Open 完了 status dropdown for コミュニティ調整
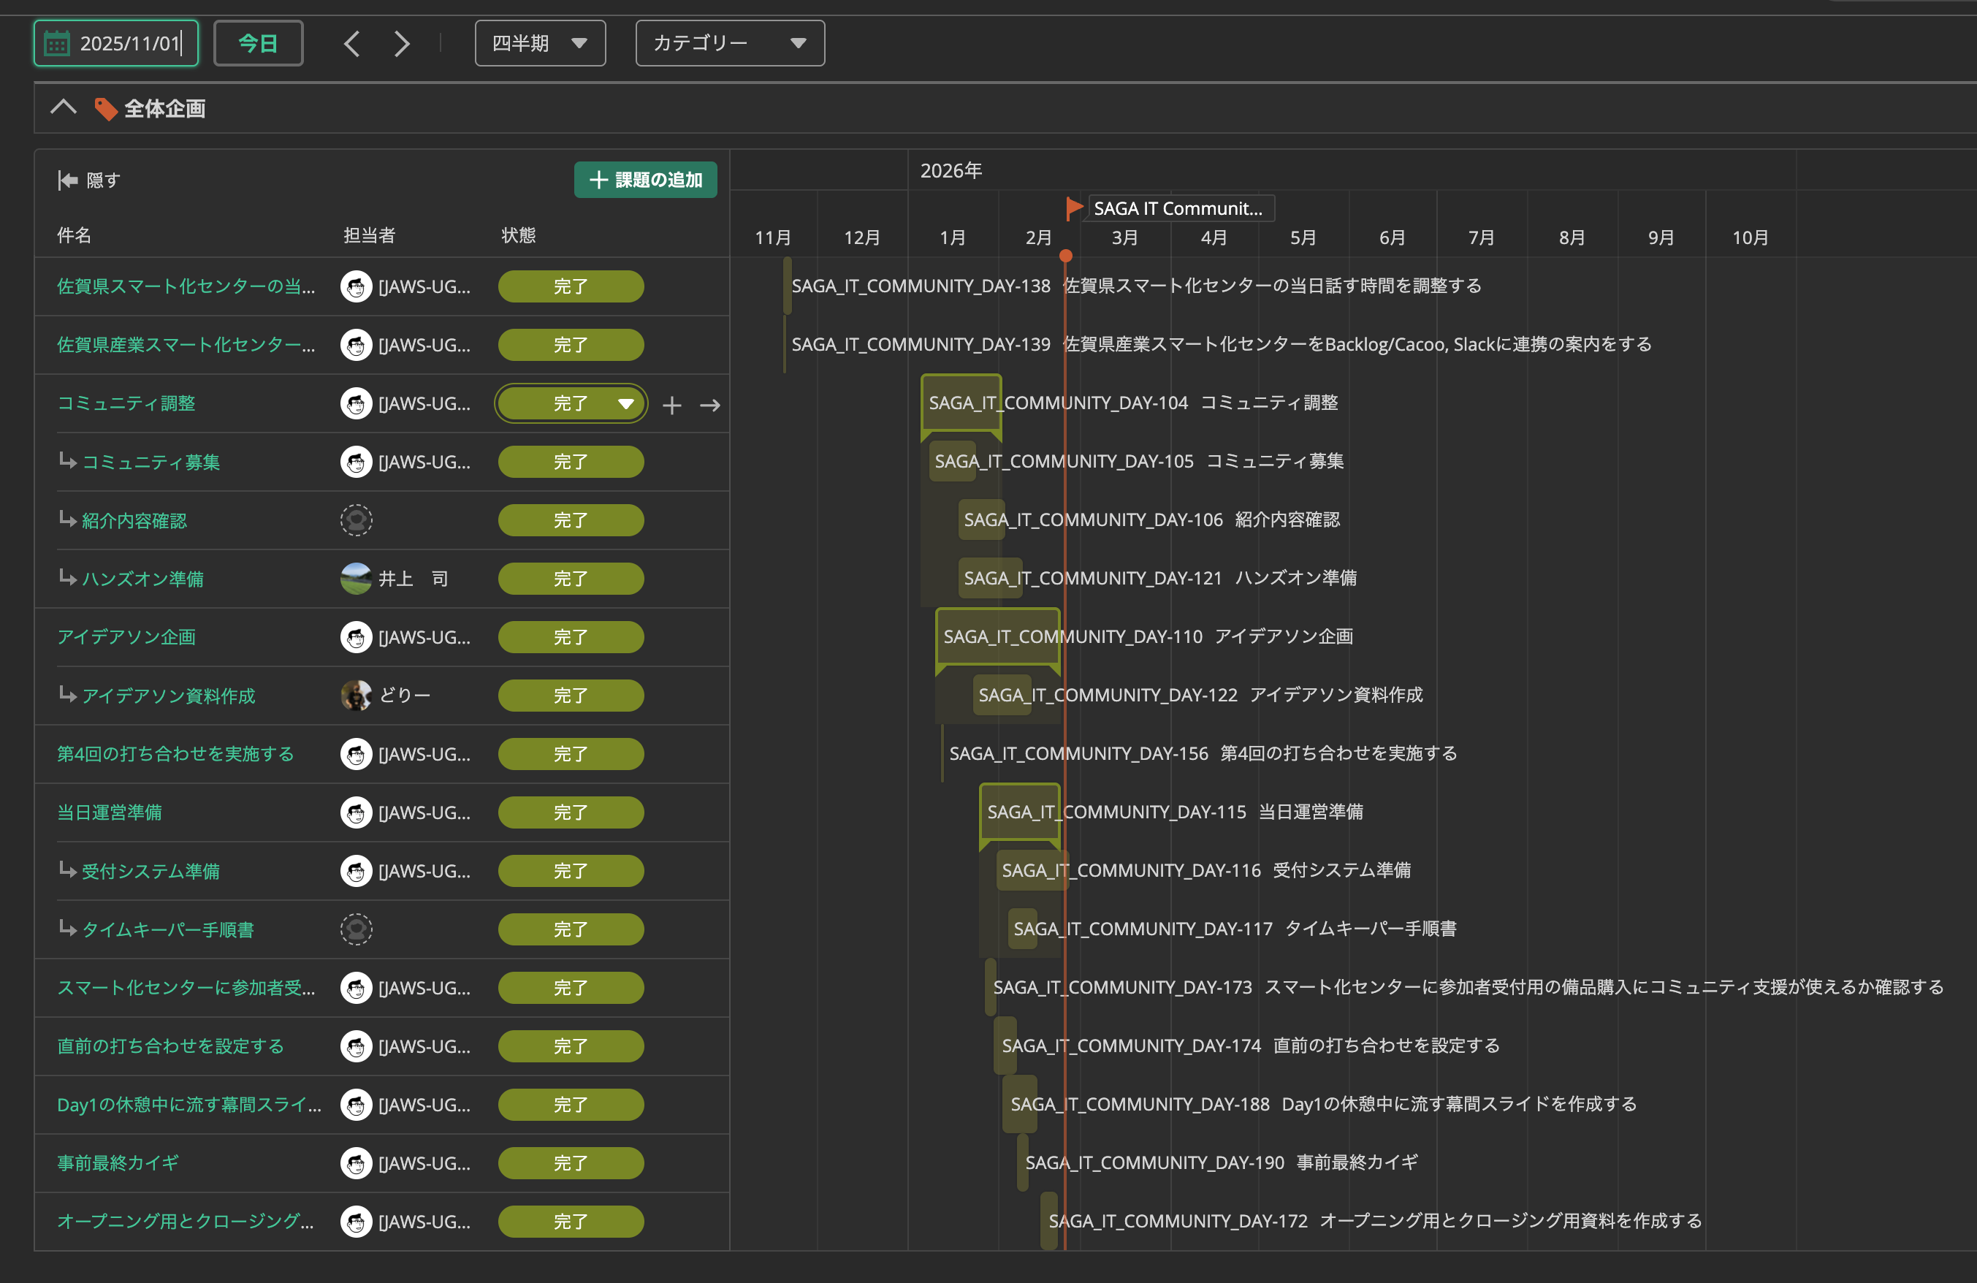This screenshot has width=1977, height=1283. click(x=571, y=404)
